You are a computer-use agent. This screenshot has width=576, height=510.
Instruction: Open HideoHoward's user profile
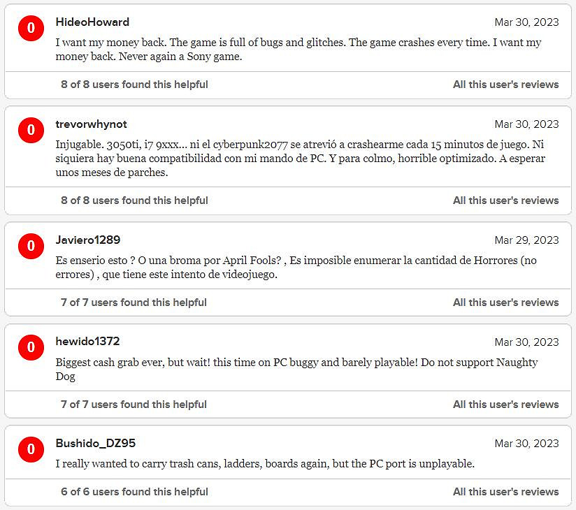click(x=92, y=22)
